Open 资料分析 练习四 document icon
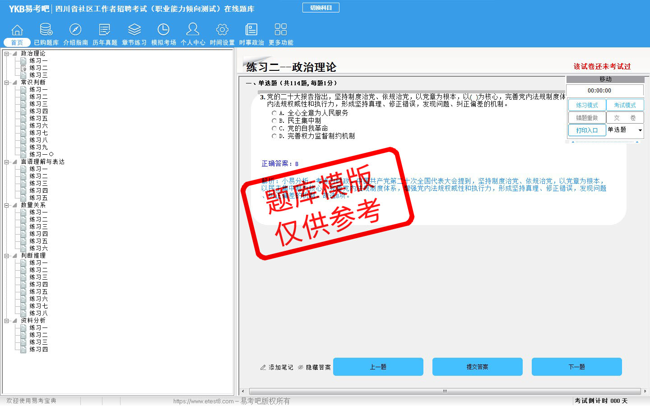 click(x=23, y=349)
